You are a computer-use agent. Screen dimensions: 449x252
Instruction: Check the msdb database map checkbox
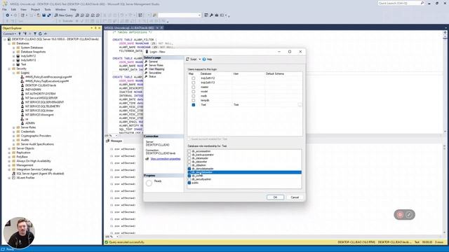click(194, 96)
